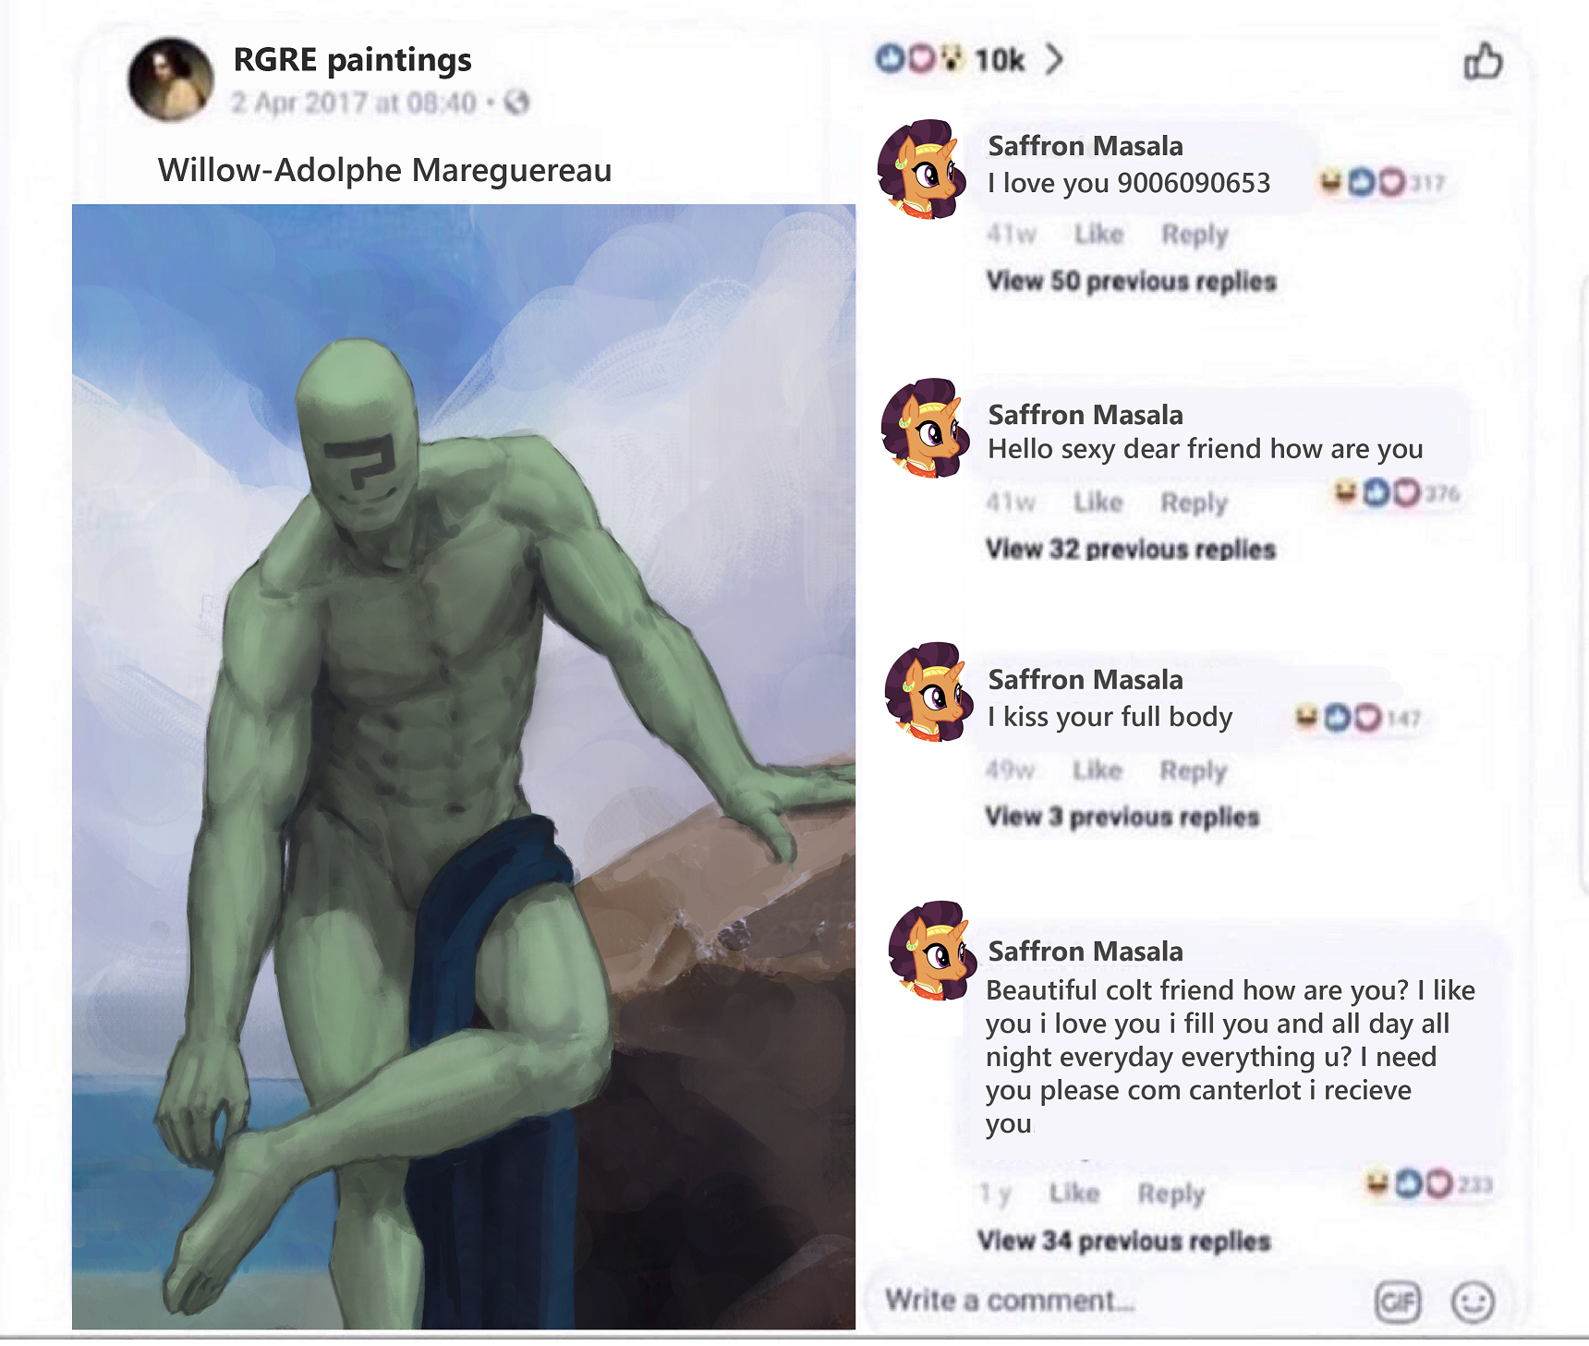Click the reaction icons beside 10k
The image size is (1589, 1346).
tap(920, 59)
